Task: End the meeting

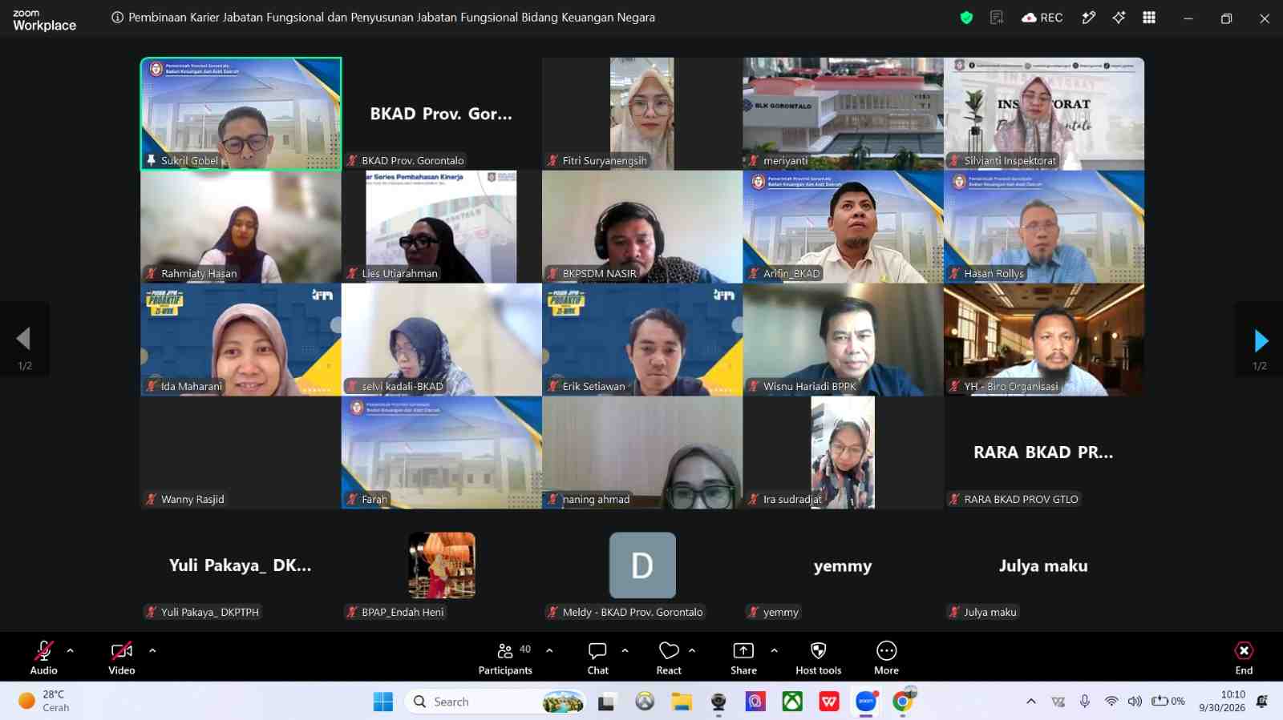Action: 1244,658
